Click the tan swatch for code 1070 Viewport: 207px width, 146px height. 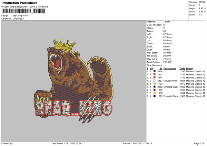(x=154, y=84)
